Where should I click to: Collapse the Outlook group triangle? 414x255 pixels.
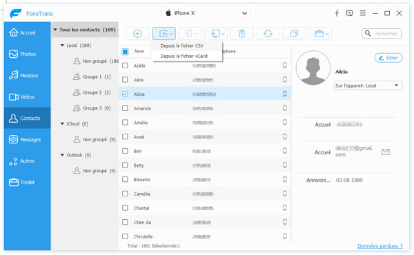[x=62, y=155]
